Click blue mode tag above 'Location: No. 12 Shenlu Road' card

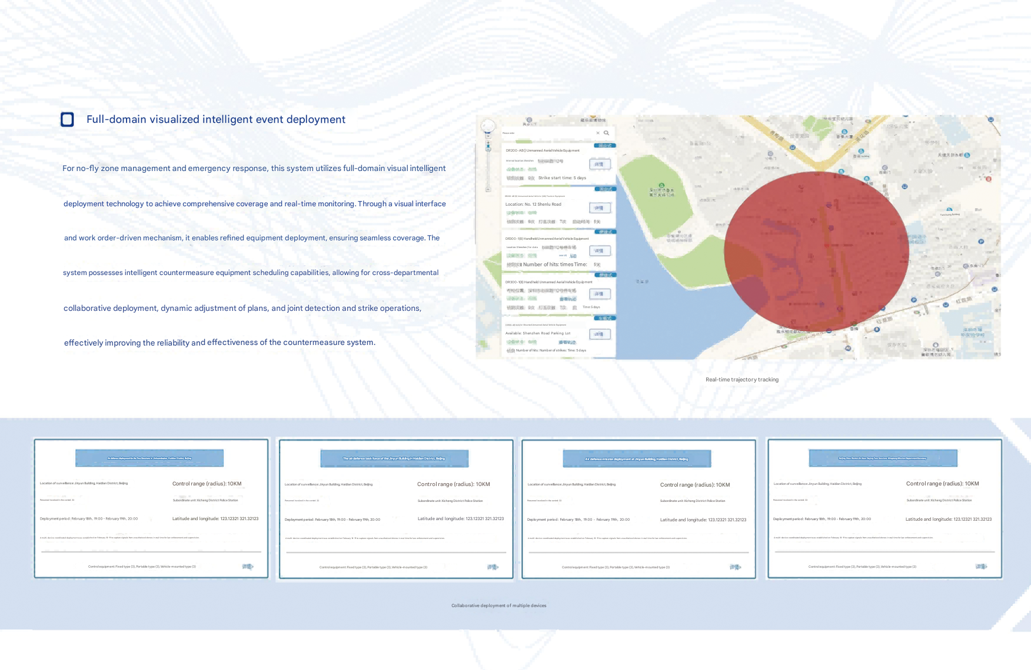pyautogui.click(x=606, y=189)
